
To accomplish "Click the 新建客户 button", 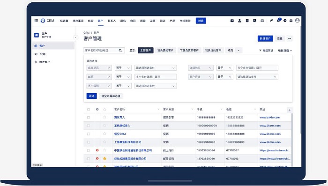I will point(265,38).
